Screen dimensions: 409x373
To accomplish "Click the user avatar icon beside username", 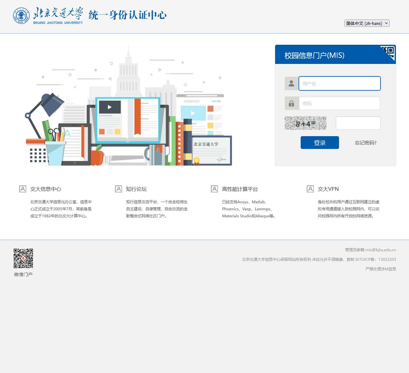I will click(x=291, y=83).
